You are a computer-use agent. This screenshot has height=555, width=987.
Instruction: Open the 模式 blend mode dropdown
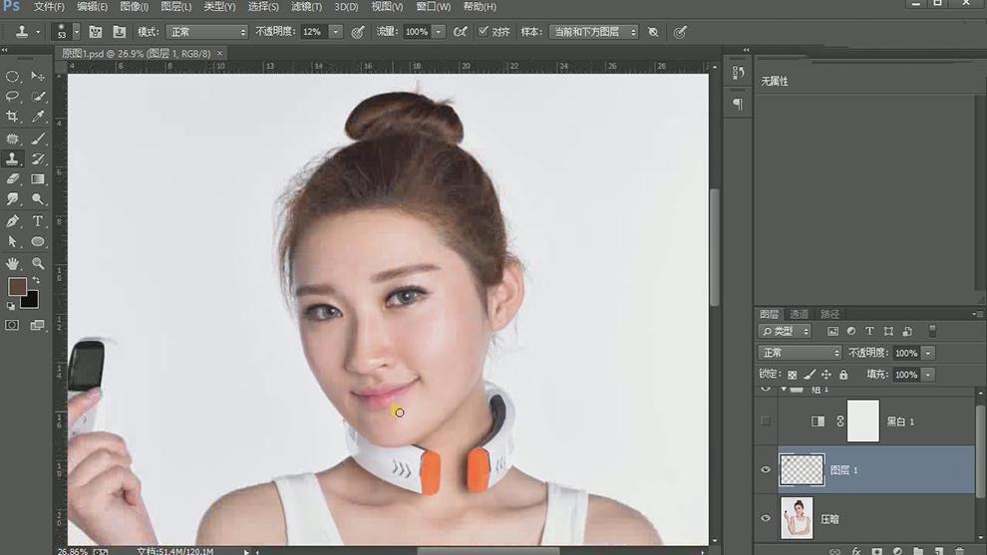pyautogui.click(x=206, y=32)
